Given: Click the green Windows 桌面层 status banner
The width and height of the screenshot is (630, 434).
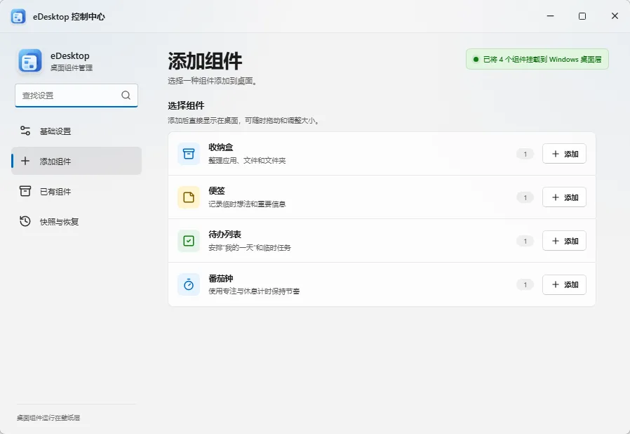Looking at the screenshot, I should pyautogui.click(x=537, y=59).
